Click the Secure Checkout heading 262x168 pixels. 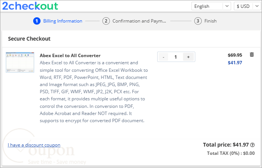tap(29, 39)
